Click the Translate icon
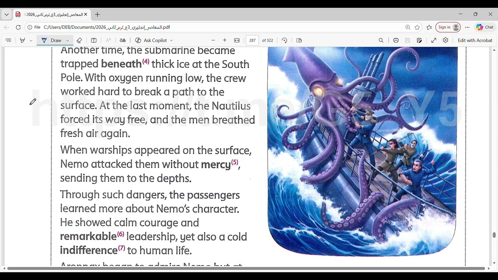Screen dimensions: 498x280 pos(123,40)
